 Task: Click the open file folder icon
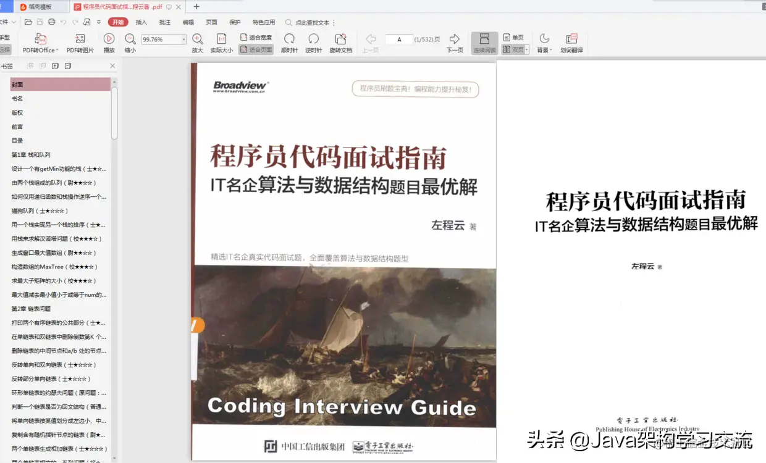coord(28,22)
